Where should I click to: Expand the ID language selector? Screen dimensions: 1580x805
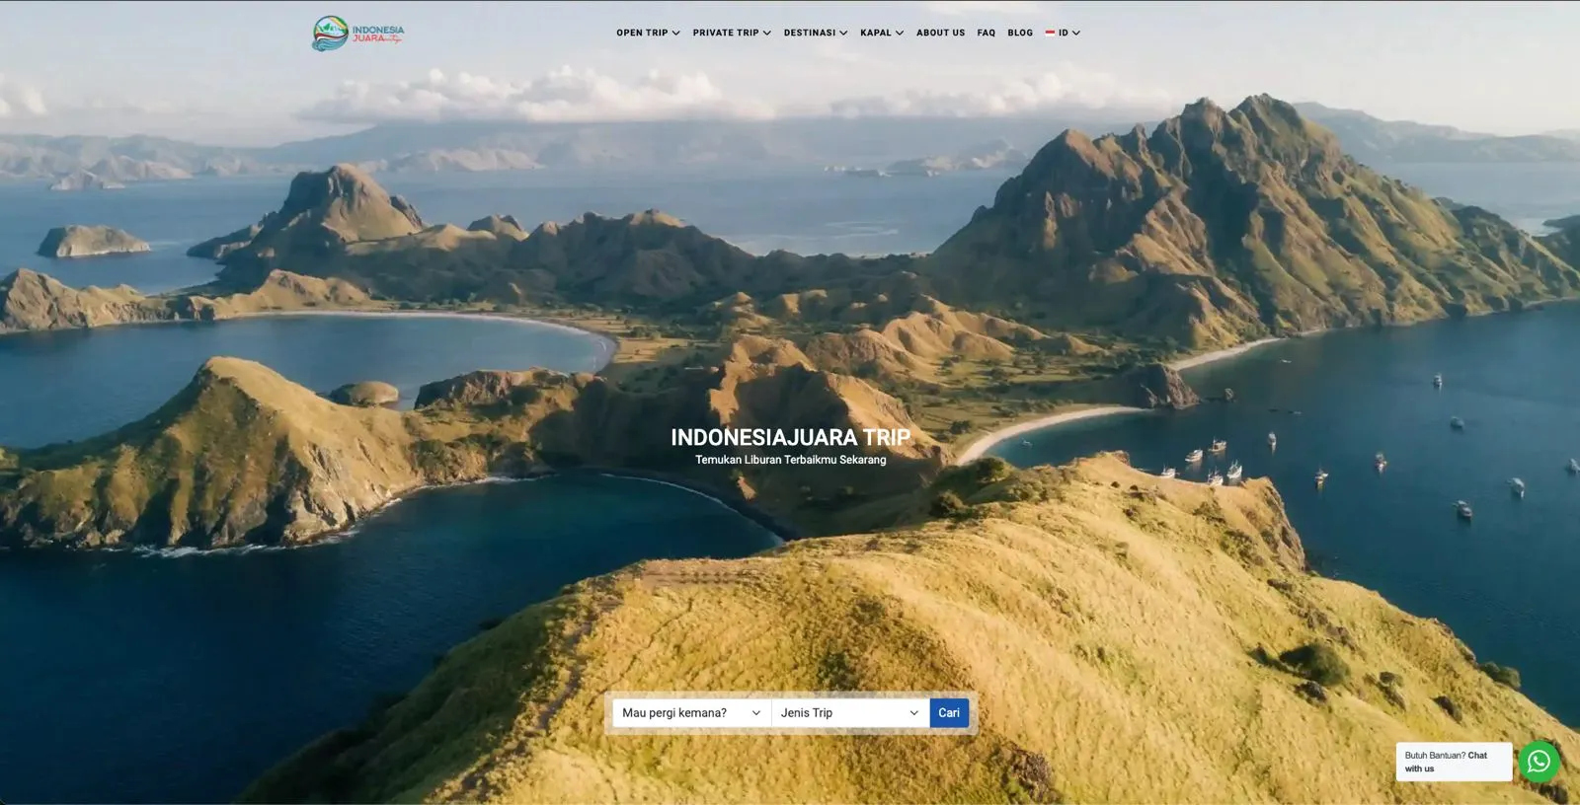(1063, 33)
